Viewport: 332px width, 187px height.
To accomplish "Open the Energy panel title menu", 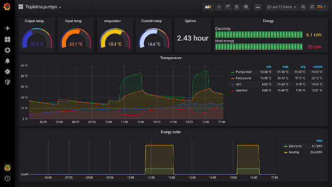I will [x=268, y=21].
